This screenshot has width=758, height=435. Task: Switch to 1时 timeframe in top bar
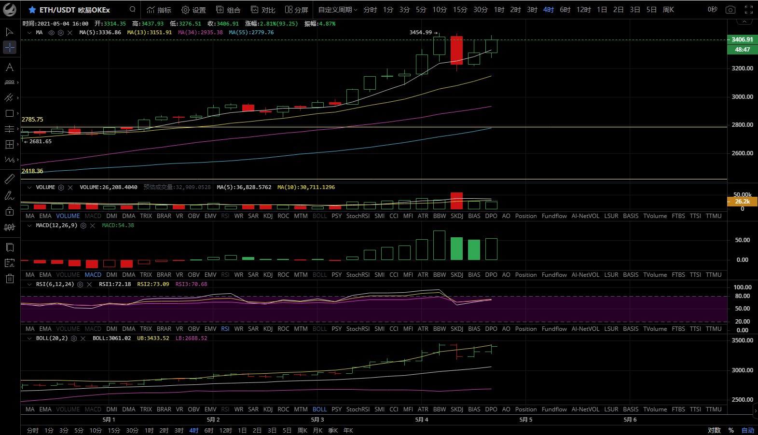point(499,10)
